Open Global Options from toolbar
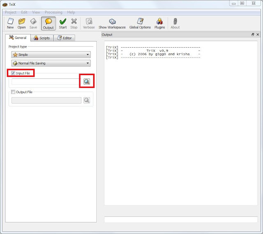Screen dimensions: 263x234 click(x=140, y=23)
